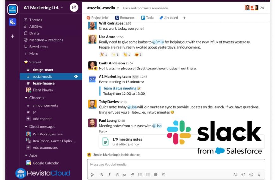Click the sparkles reaction on Lisa's message
Image resolution: width=275 pixels, height=180 pixels.
pyautogui.click(x=115, y=55)
